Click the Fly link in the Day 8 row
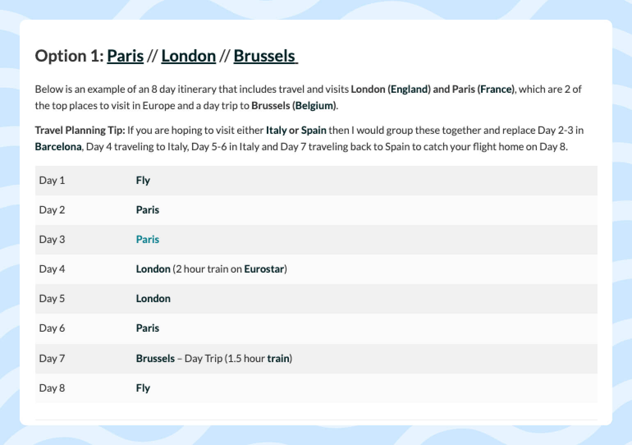Screen dimensions: 632x445 click(143, 388)
